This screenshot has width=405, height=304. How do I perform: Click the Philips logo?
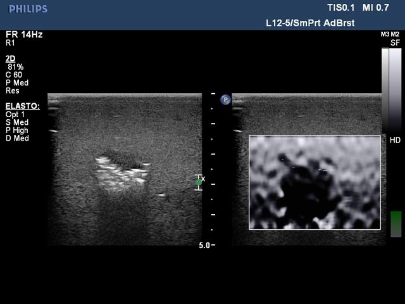click(27, 9)
